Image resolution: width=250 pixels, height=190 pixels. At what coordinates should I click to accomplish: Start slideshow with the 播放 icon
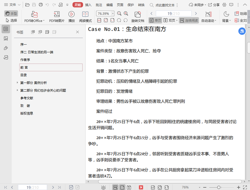pos(71,14)
